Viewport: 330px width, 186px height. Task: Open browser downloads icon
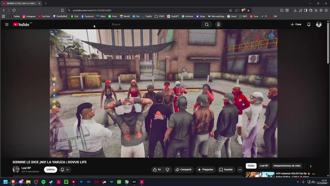(295, 10)
